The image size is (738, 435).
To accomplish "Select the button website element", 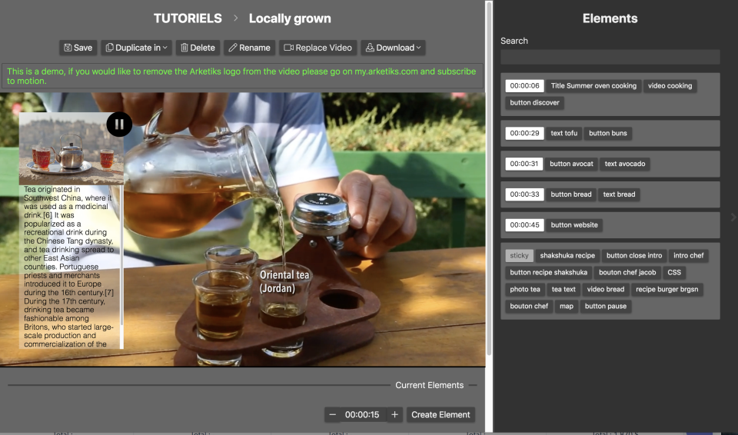I will tap(574, 225).
